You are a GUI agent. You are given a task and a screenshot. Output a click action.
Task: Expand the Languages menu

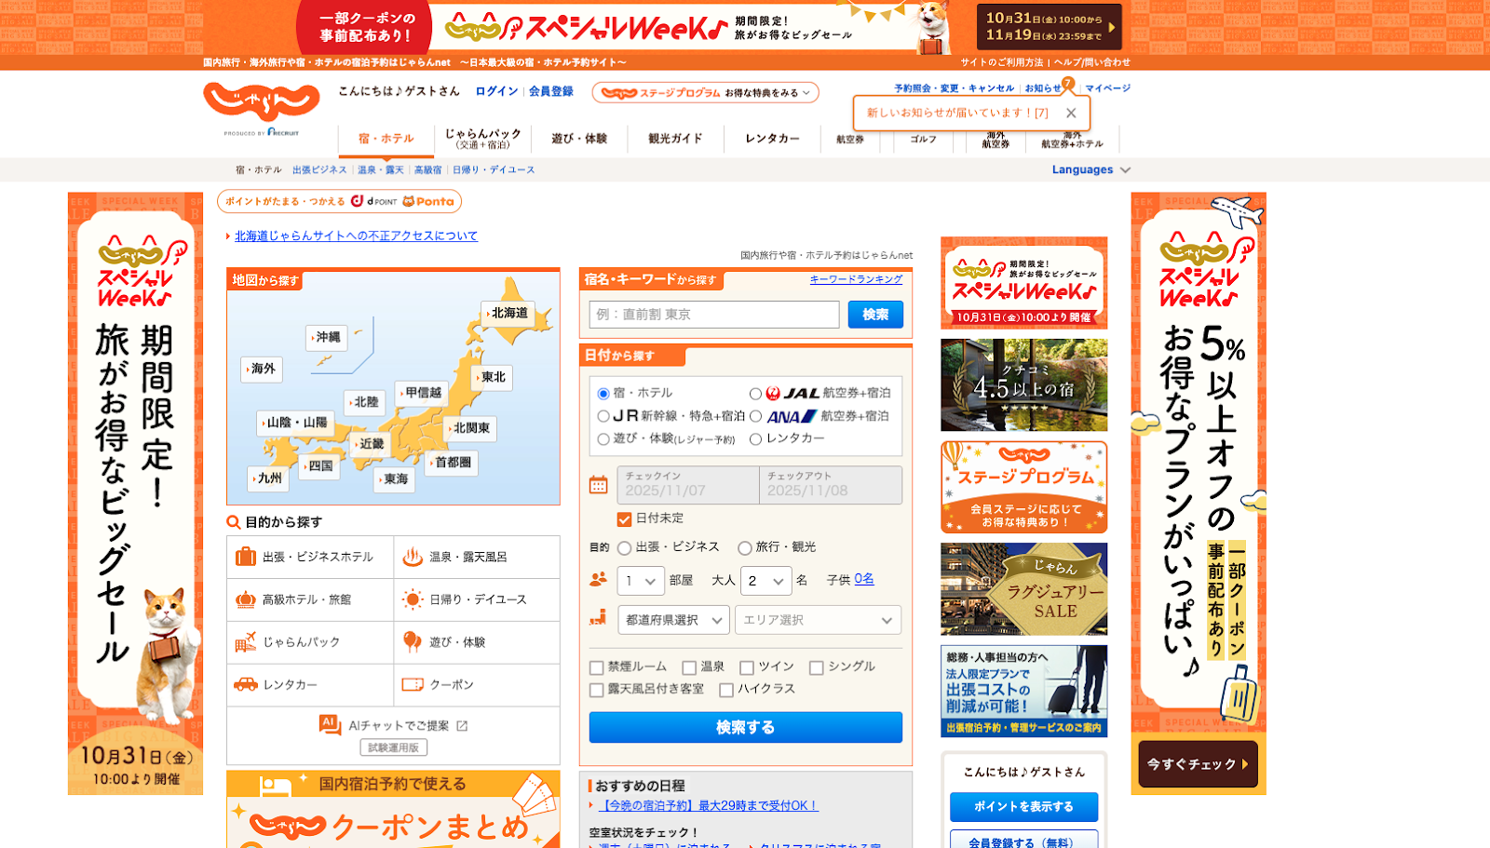pyautogui.click(x=1090, y=170)
